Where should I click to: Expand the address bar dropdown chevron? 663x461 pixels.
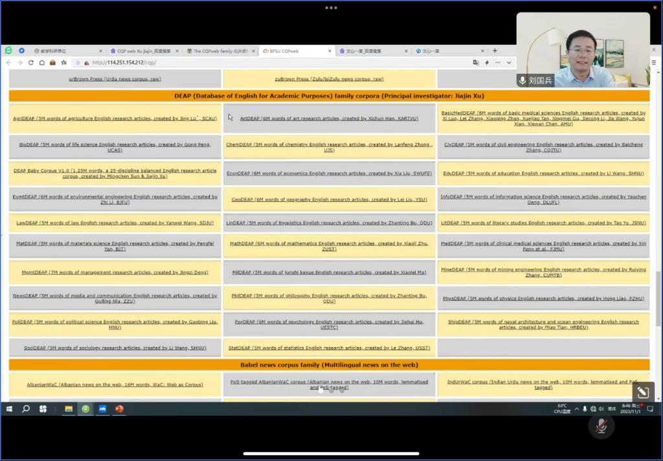[509, 63]
